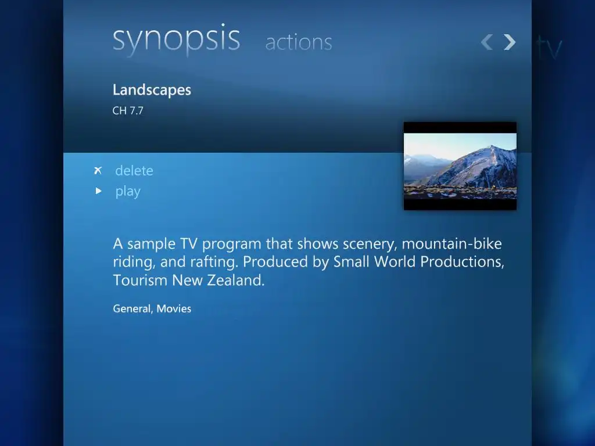Click the word rafting in the synopsis
This screenshot has width=595, height=446.
click(x=213, y=262)
